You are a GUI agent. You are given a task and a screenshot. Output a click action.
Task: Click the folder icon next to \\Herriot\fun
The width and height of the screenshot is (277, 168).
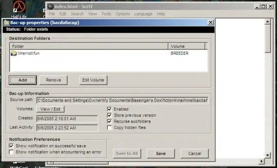point(13,53)
